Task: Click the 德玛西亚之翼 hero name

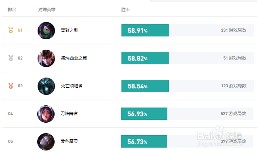Action: click(74, 58)
